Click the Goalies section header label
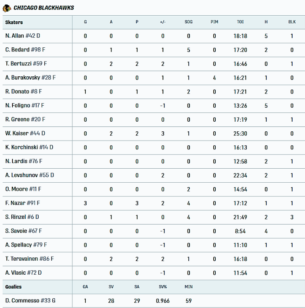This screenshot has height=308, width=305. click(x=14, y=287)
